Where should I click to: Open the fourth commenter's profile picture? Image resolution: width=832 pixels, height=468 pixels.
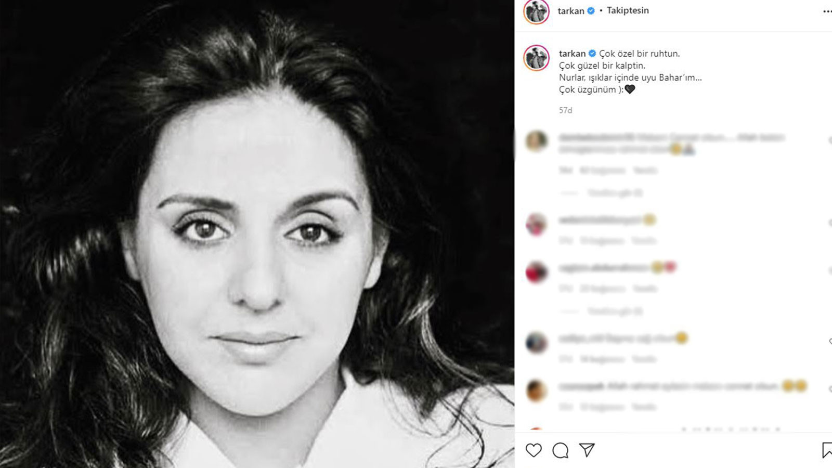[536, 343]
